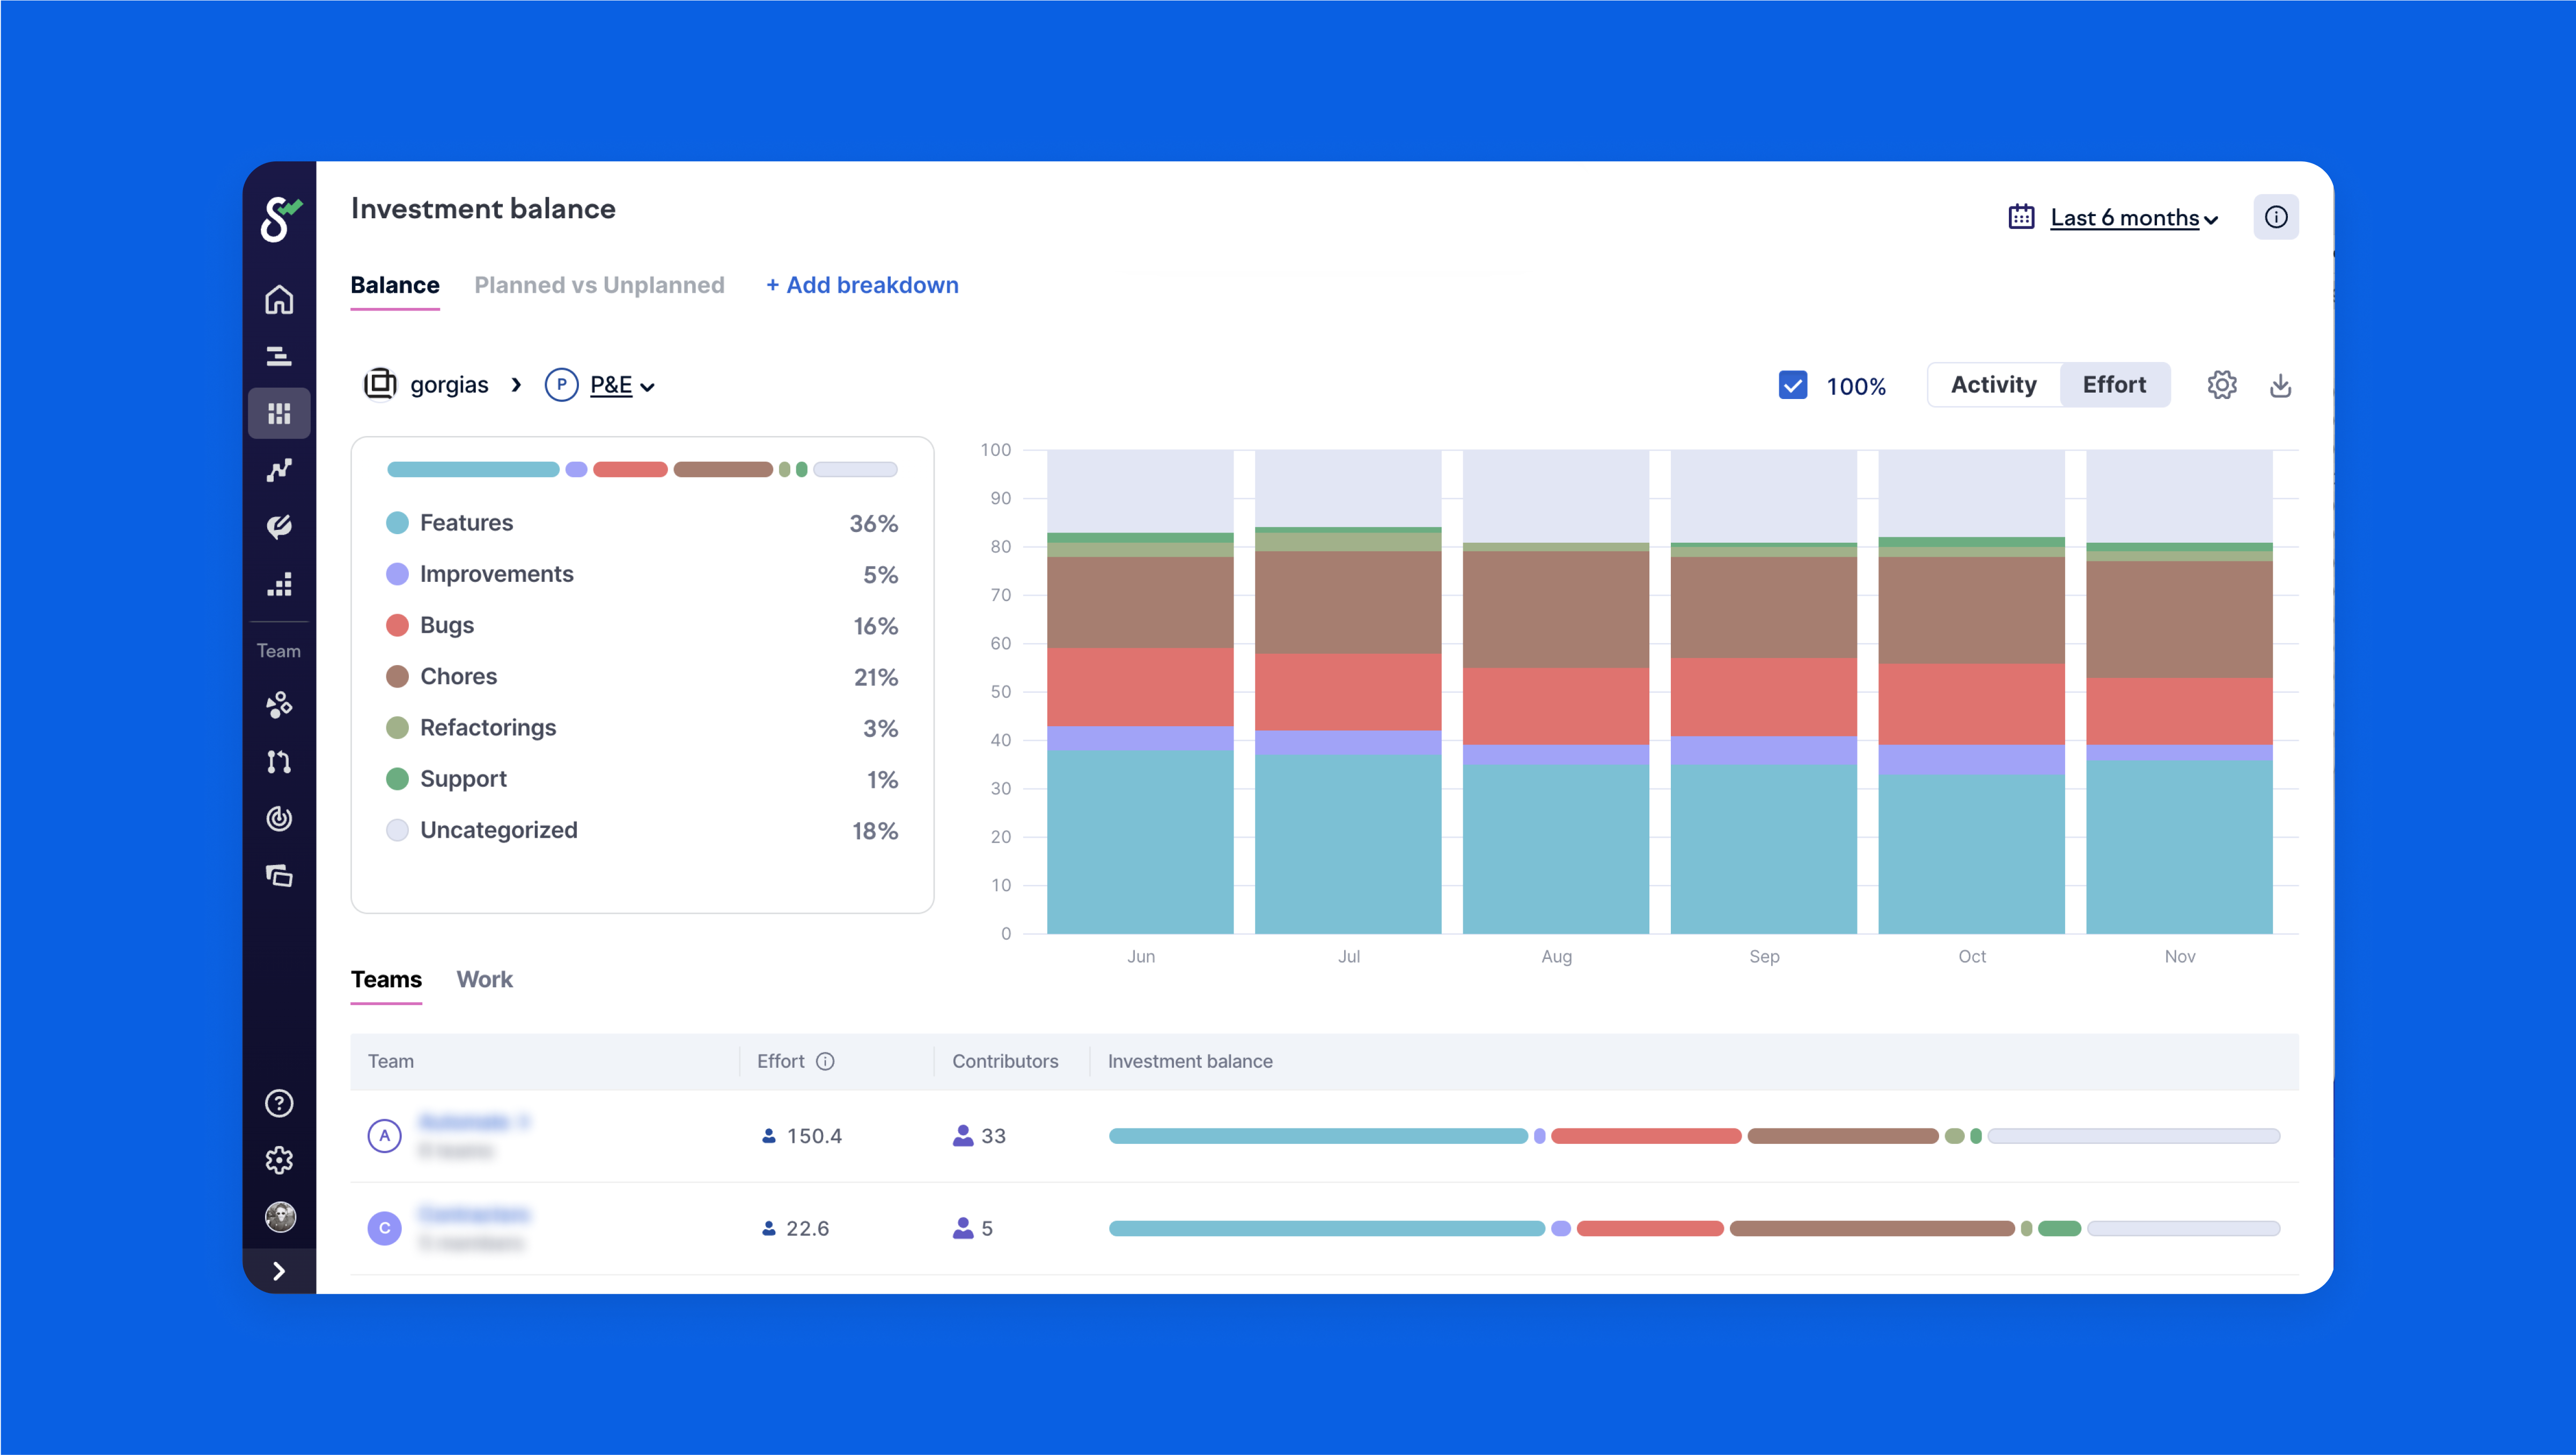Open the help question mark icon
The width and height of the screenshot is (2576, 1455).
(279, 1103)
